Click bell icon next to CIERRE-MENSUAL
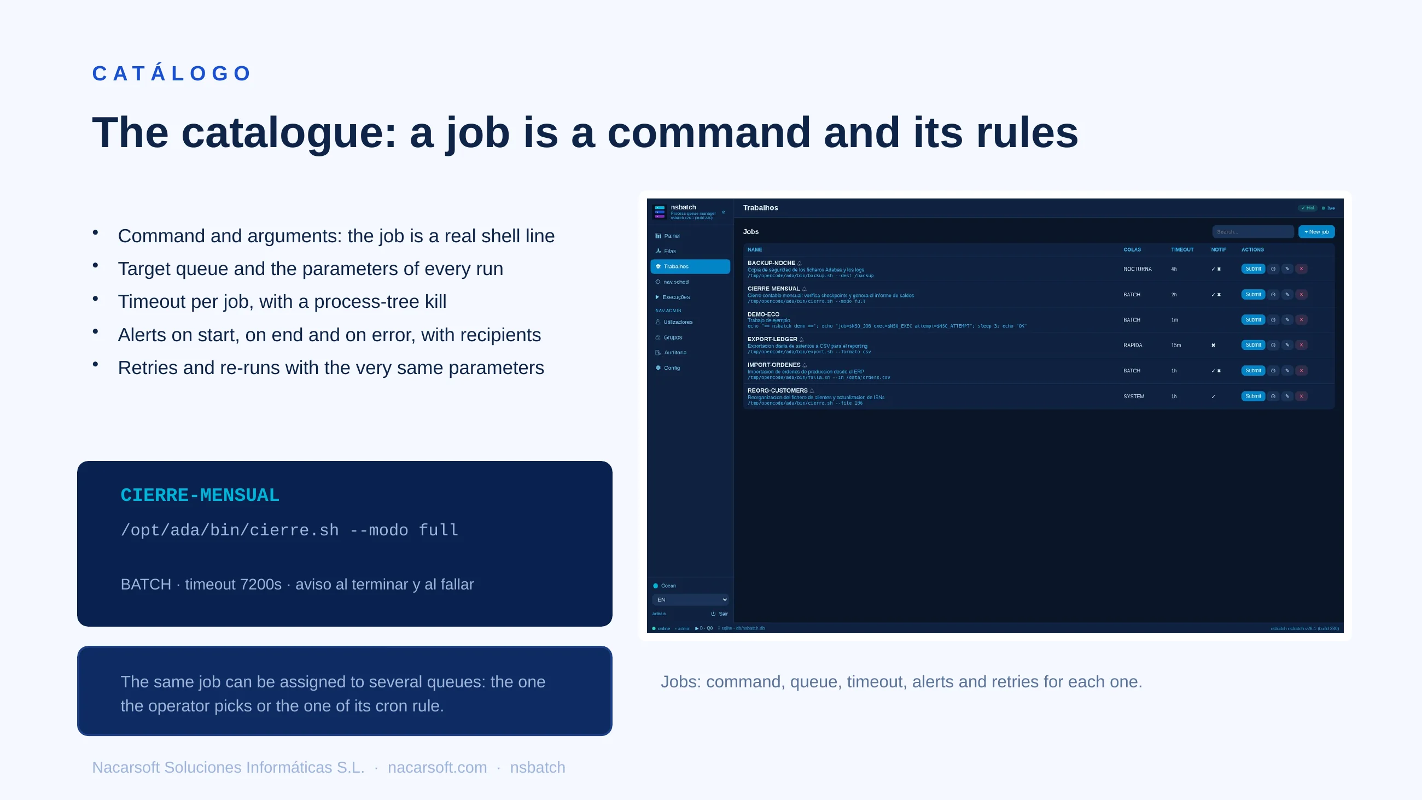The height and width of the screenshot is (800, 1422). point(805,289)
